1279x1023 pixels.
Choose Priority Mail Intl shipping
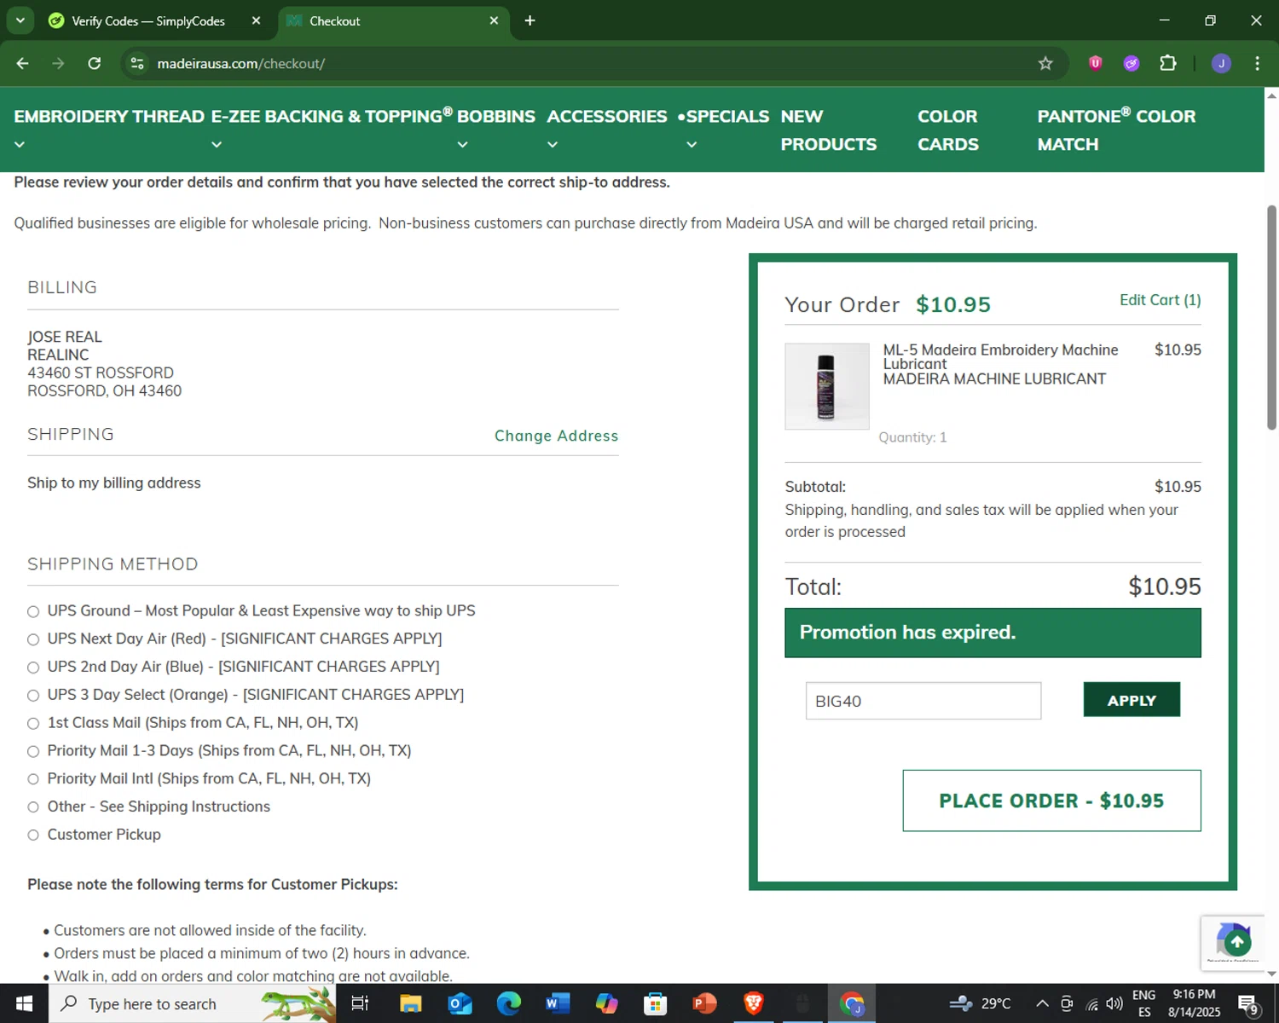coord(33,779)
